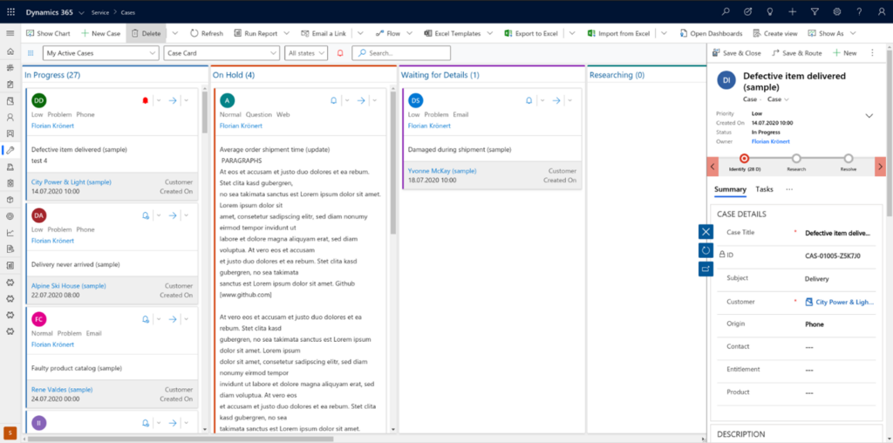
Task: Click Save & Route button
Action: click(x=797, y=53)
